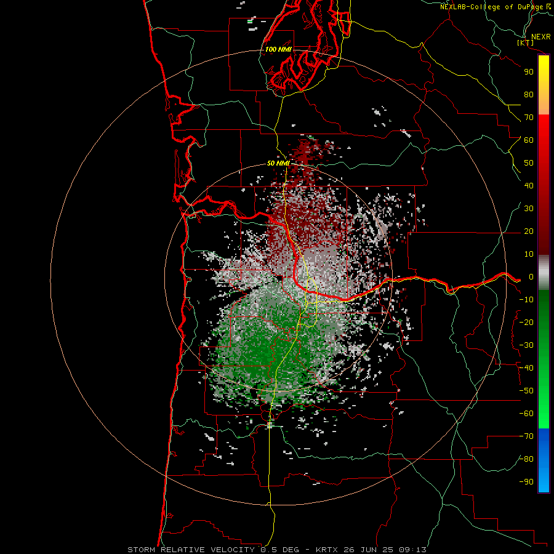Screen dimensions: 554x554
Task: Click the 'STORM RELATIVE VELOCITY 0.5 DEG' caption text
Action: 213,550
